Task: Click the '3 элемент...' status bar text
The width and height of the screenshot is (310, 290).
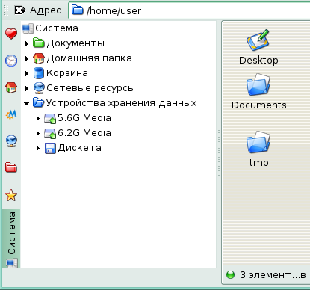Action: 273,275
